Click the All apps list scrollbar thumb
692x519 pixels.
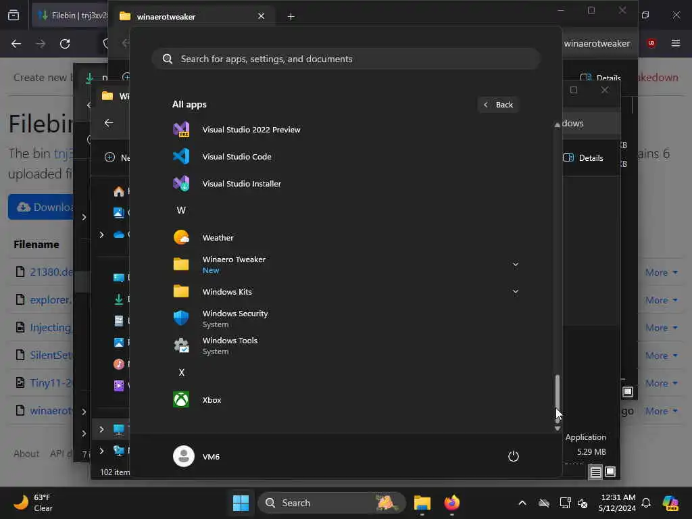tap(558, 398)
